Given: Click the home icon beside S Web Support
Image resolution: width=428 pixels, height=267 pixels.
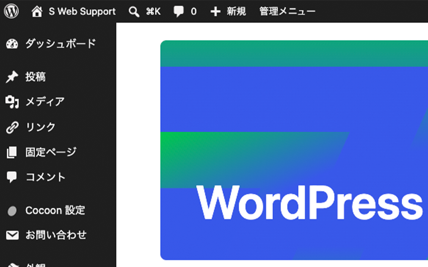Looking at the screenshot, I should pyautogui.click(x=37, y=11).
